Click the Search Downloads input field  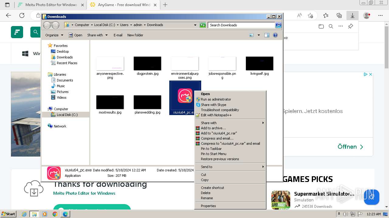coord(241,25)
